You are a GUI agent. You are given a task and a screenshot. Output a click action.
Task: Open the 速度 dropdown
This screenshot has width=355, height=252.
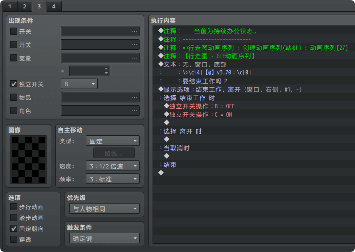[x=112, y=166]
